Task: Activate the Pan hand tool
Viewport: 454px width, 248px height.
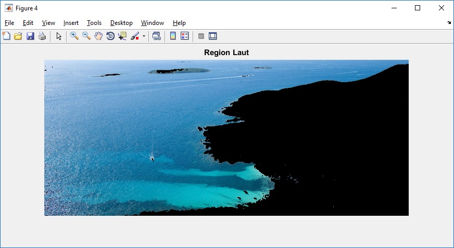Action: [98, 36]
